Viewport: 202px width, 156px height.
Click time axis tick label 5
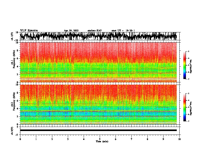tap(100, 139)
